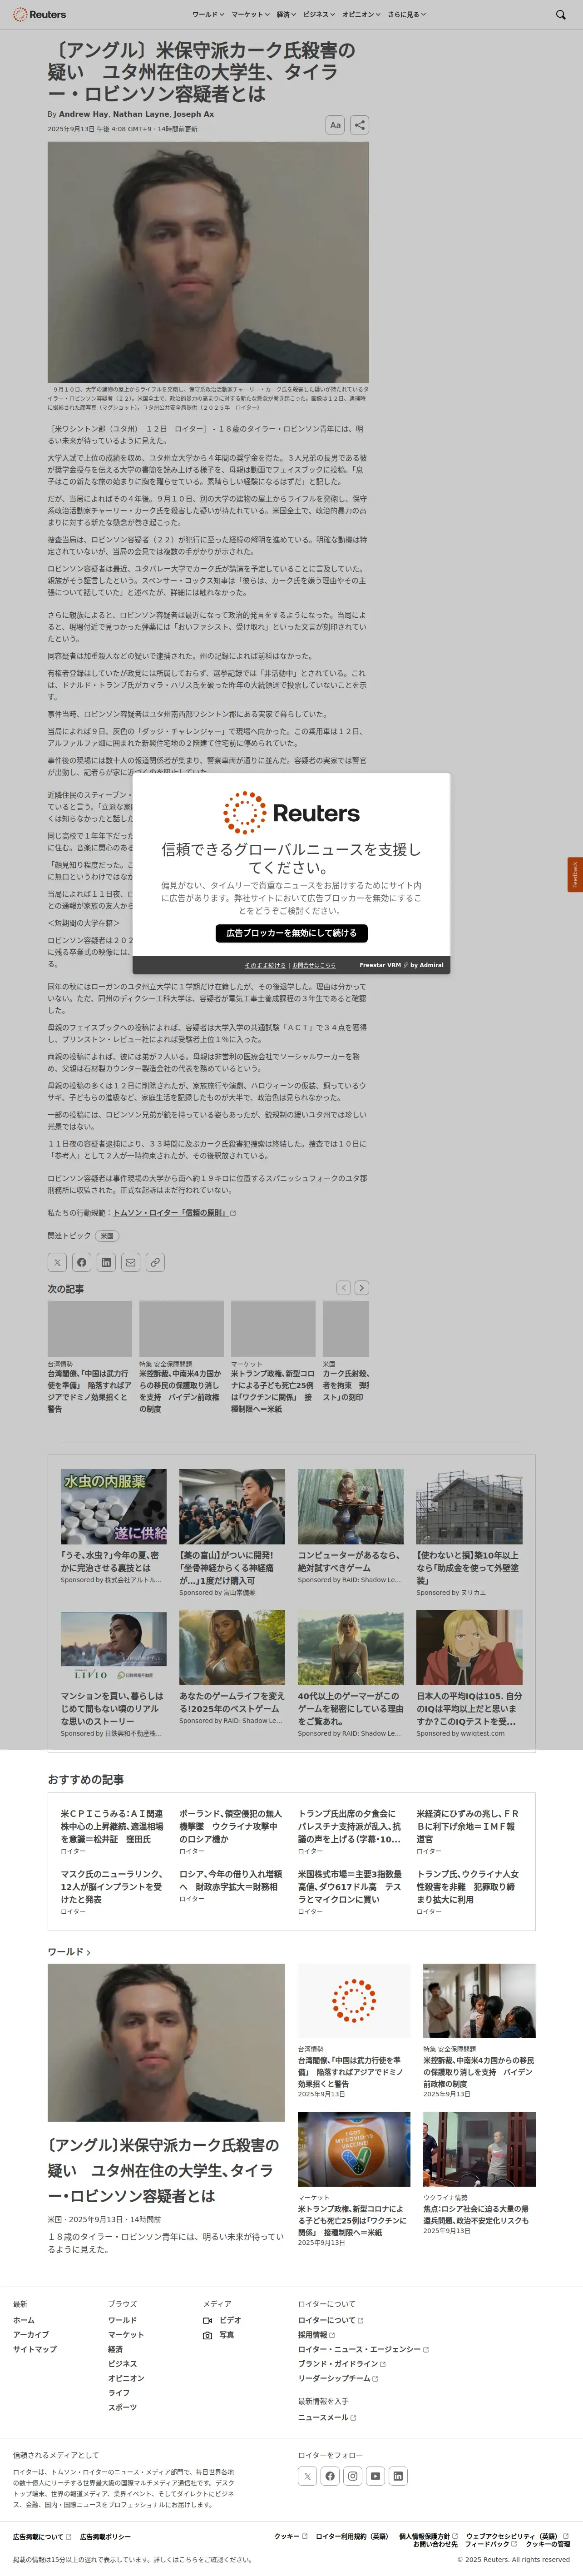The width and height of the screenshot is (583, 2576).
Task: Click the COVID-19 vaccine sticker thumbnail
Action: pos(354,2149)
